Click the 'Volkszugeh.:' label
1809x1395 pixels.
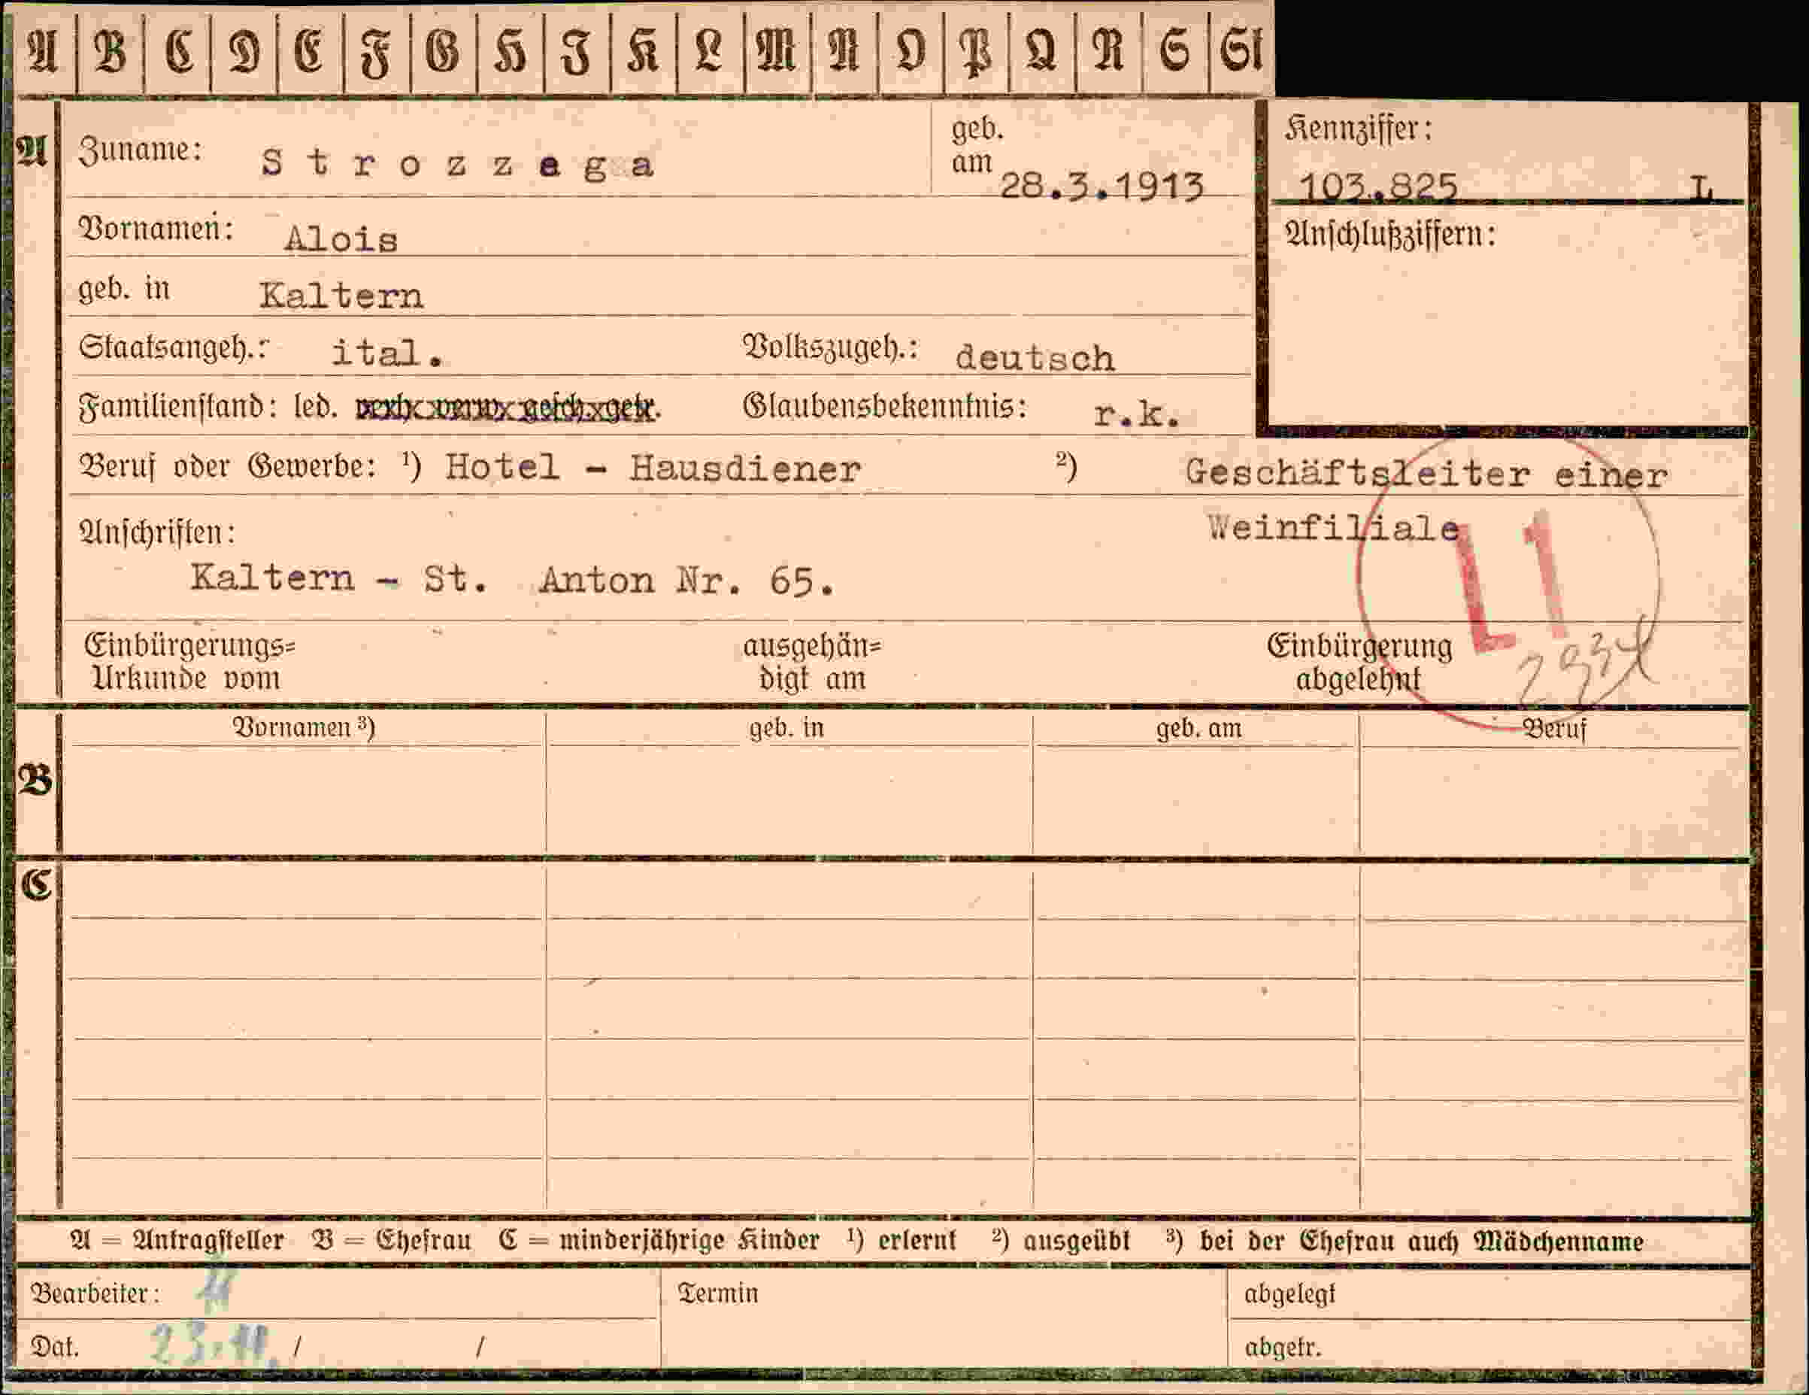tap(831, 348)
